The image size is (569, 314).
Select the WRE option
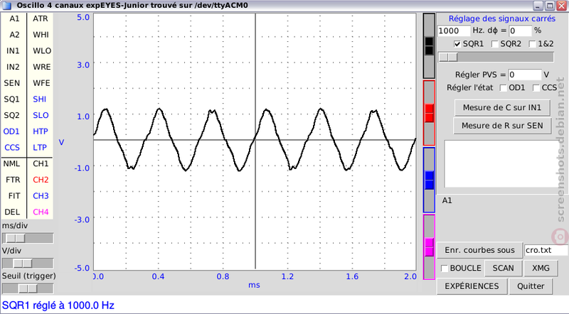point(42,67)
